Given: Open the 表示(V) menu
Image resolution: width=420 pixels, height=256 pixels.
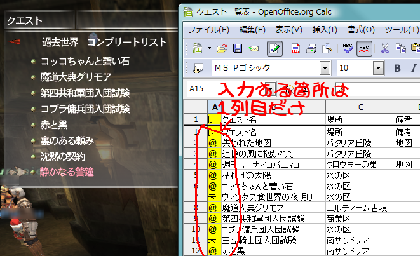Looking at the screenshot, I should click(288, 30).
